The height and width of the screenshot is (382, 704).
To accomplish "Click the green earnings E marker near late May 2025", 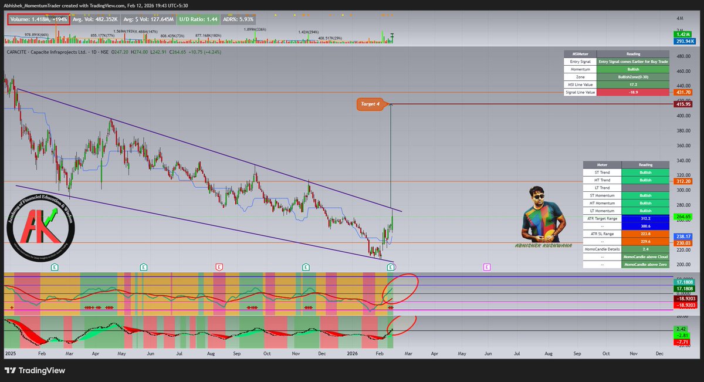I will 144,267.
